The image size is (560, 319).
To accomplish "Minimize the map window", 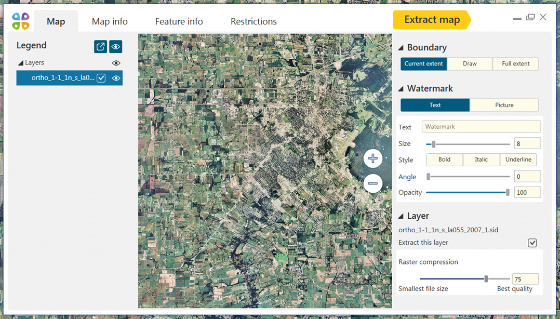I will [x=517, y=18].
